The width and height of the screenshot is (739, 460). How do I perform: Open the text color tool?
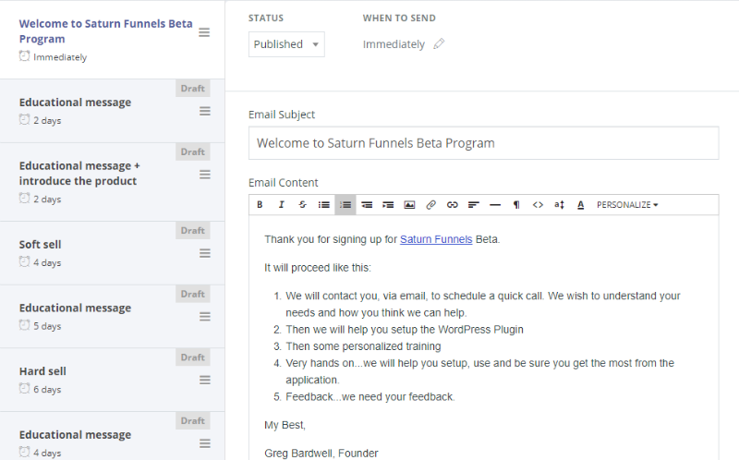click(x=581, y=204)
